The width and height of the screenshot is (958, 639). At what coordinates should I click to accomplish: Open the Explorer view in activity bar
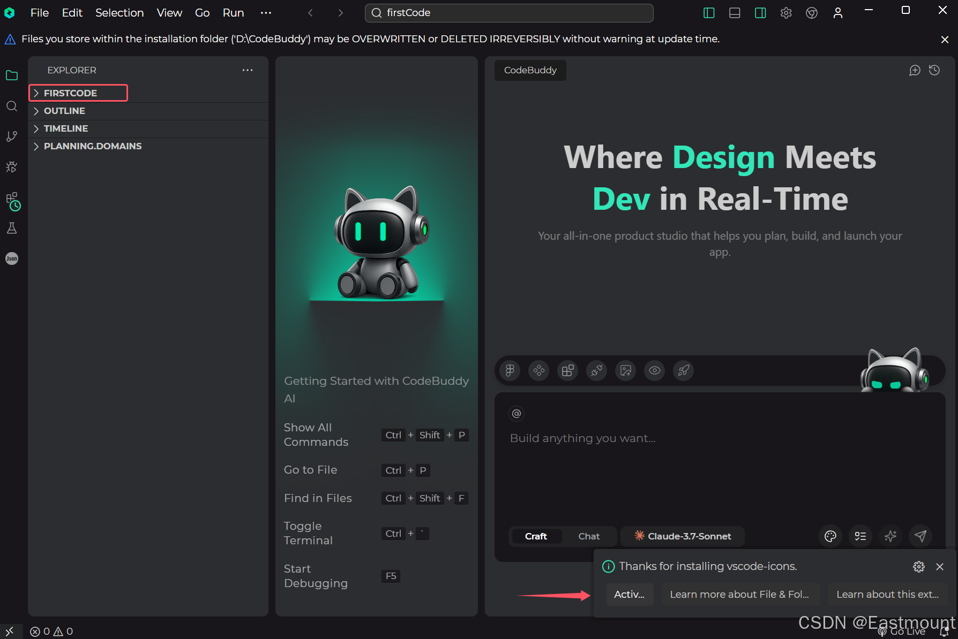pos(12,75)
